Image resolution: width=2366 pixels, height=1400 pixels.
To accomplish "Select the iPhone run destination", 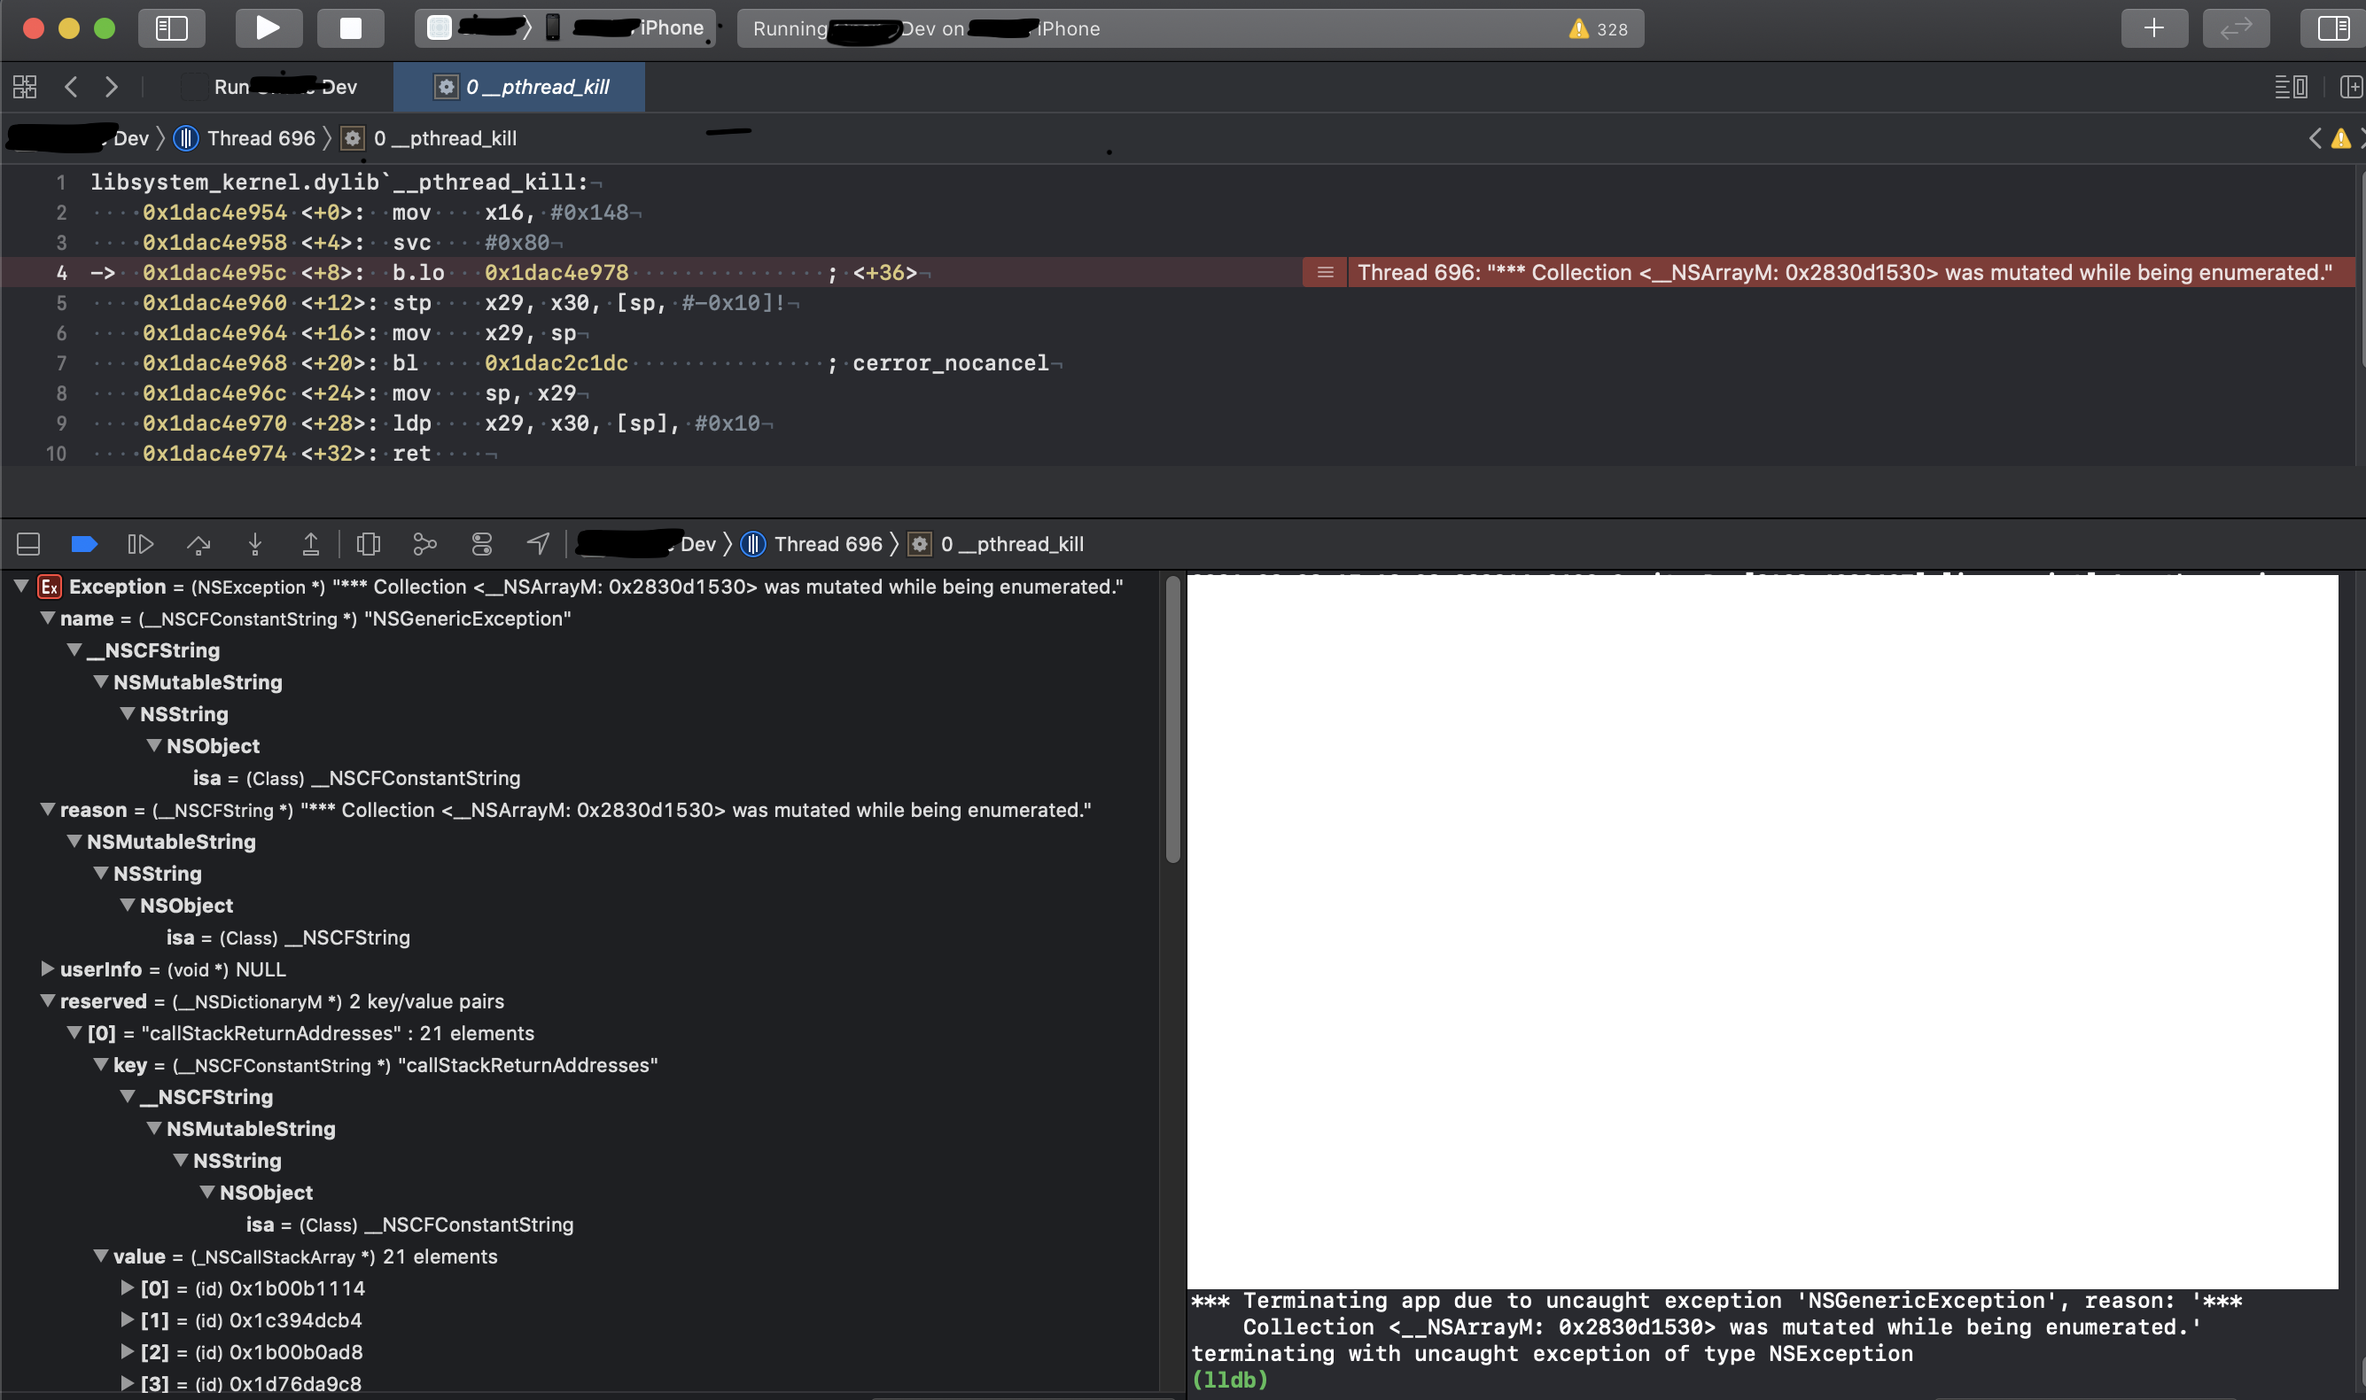I will 626,28.
